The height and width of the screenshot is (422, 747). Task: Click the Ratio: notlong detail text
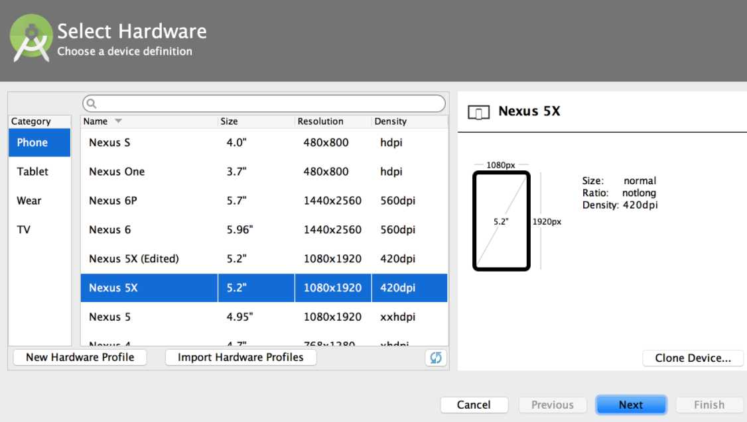click(x=619, y=193)
